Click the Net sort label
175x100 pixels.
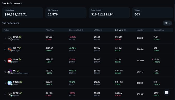point(125,30)
